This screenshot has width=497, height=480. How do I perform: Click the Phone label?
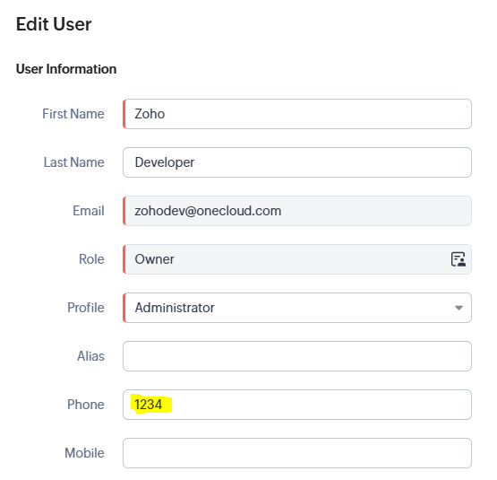[86, 405]
